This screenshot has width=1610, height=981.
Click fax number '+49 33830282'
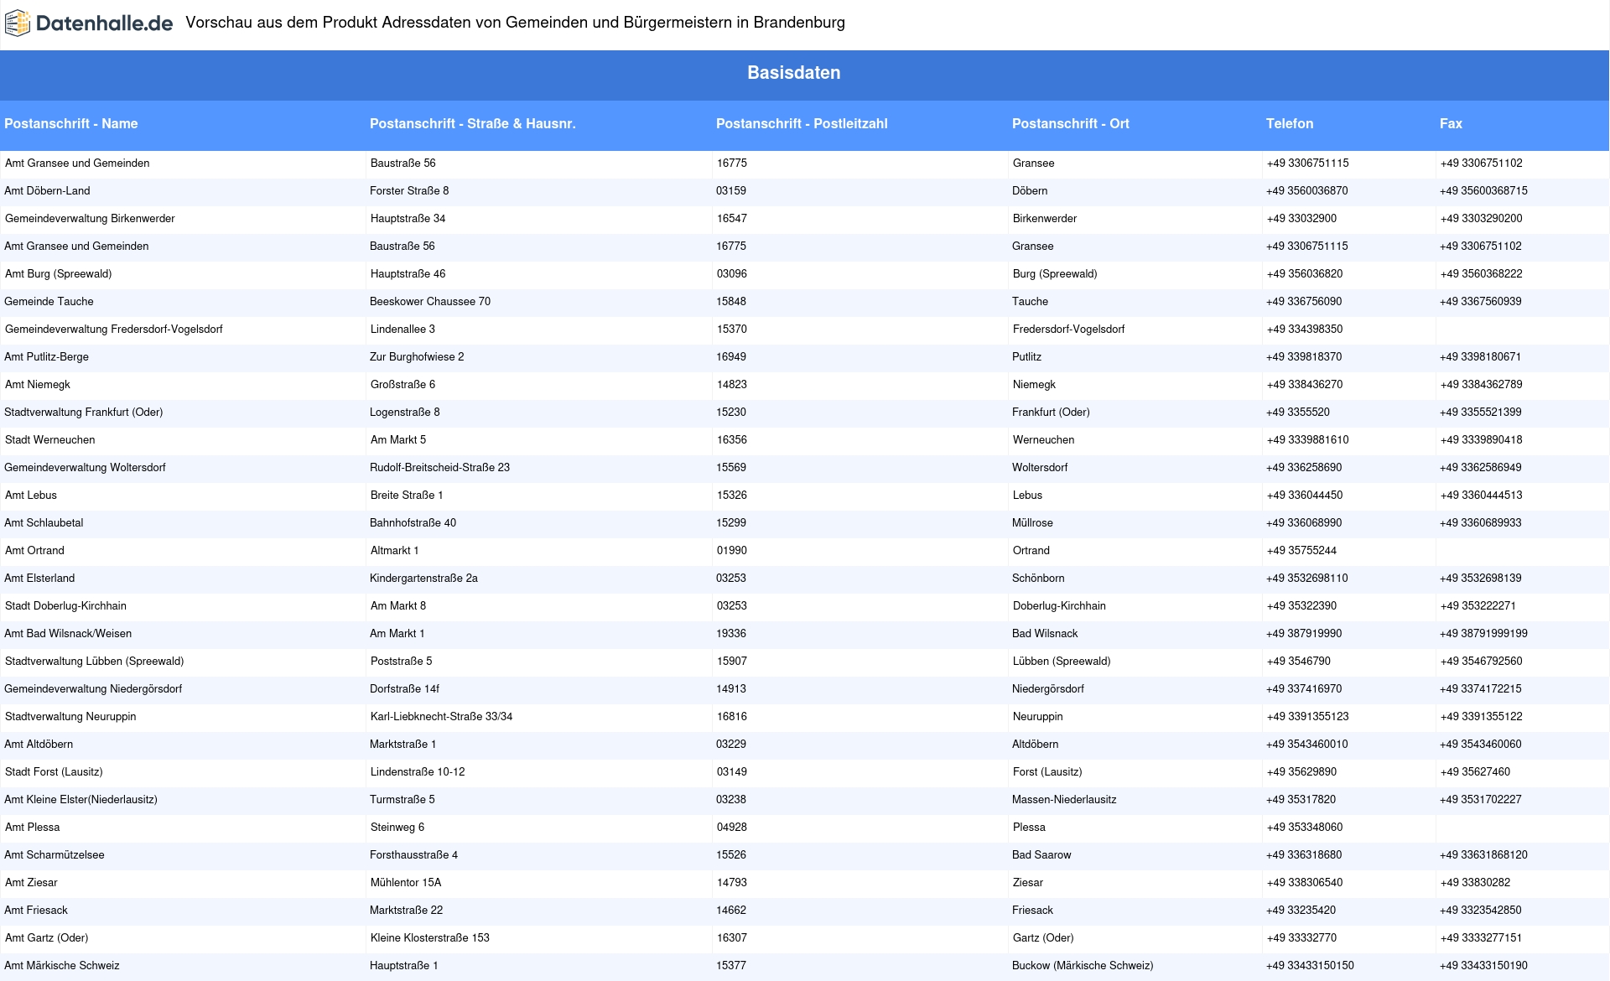(x=1476, y=882)
